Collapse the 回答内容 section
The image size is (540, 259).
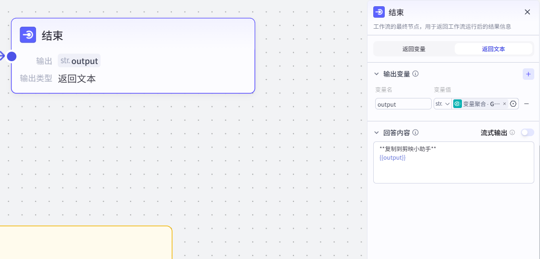click(x=376, y=133)
